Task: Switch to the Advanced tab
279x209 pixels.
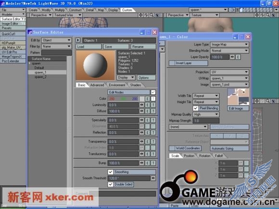Action: pyautogui.click(x=97, y=85)
